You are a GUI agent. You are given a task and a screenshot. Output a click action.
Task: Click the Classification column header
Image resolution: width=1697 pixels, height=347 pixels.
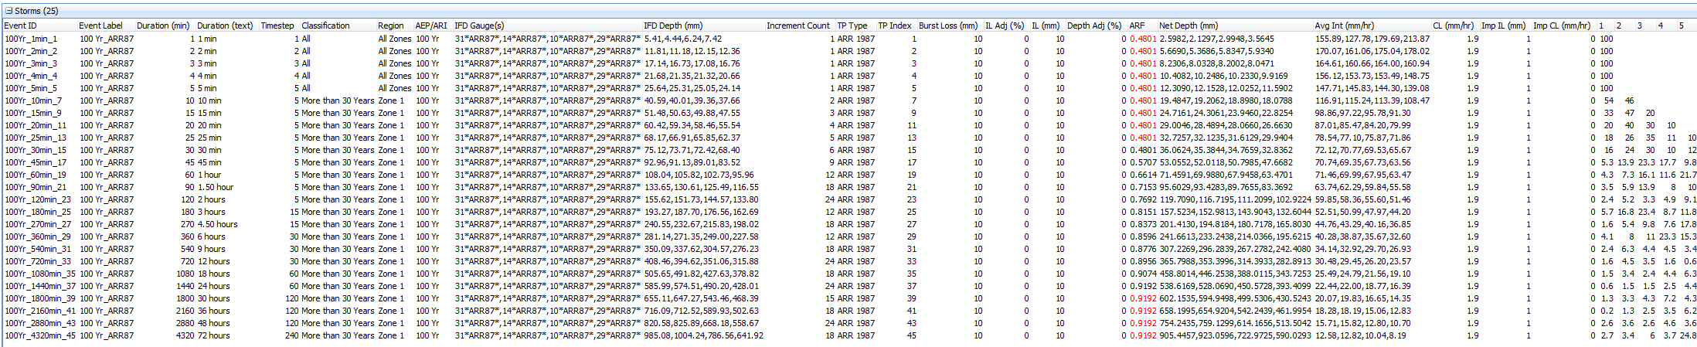coord(325,26)
